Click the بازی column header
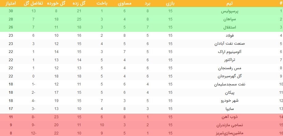 [x=170, y=4]
